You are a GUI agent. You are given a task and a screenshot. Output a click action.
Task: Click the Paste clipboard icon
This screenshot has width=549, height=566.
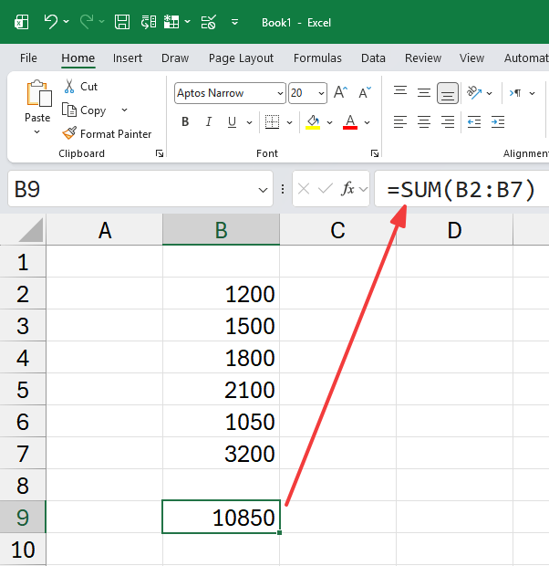[39, 93]
